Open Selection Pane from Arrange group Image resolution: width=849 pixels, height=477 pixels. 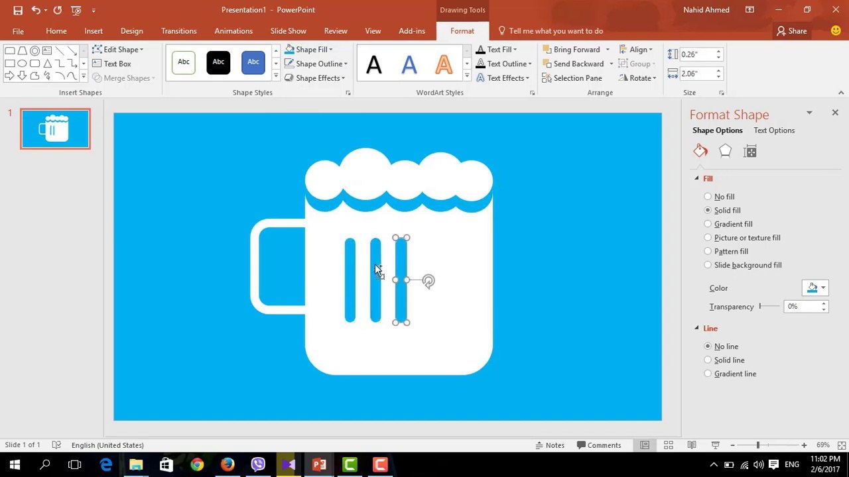[572, 78]
